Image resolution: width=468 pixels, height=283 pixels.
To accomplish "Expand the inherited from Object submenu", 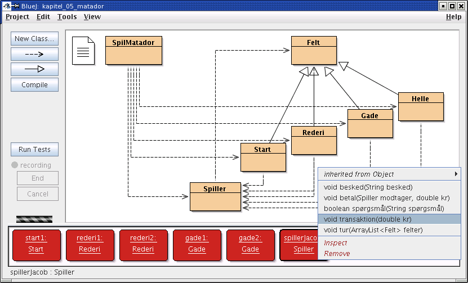I will pyautogui.click(x=390, y=174).
